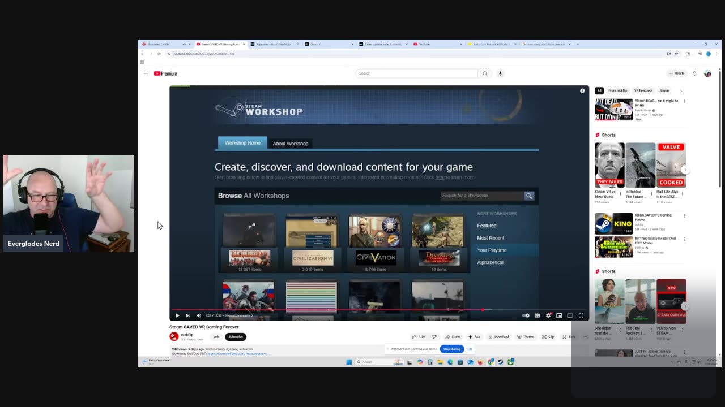The image size is (725, 407).
Task: Bookmark this page with star icon
Action: pos(676,54)
